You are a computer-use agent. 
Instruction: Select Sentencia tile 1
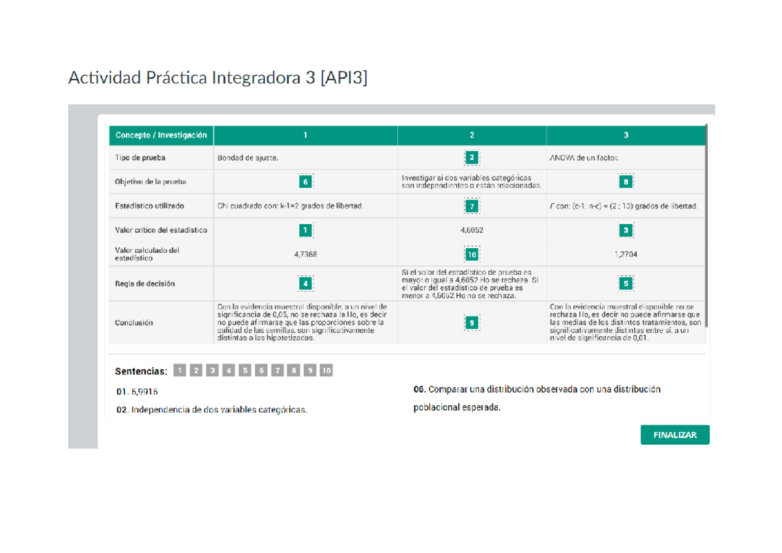tap(180, 370)
